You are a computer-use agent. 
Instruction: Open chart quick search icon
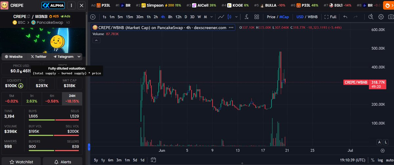pyautogui.click(x=371, y=17)
